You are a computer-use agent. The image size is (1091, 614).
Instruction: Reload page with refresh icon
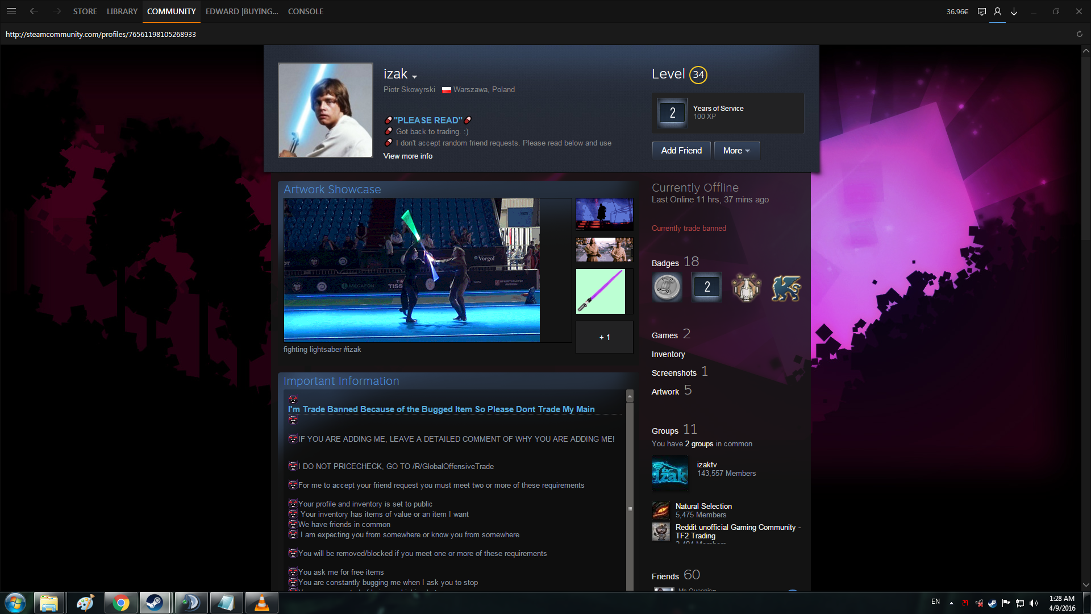pos(1079,34)
